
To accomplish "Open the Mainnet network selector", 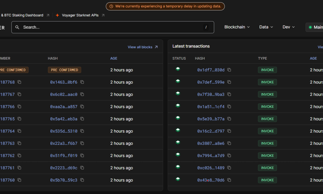I will coord(314,27).
